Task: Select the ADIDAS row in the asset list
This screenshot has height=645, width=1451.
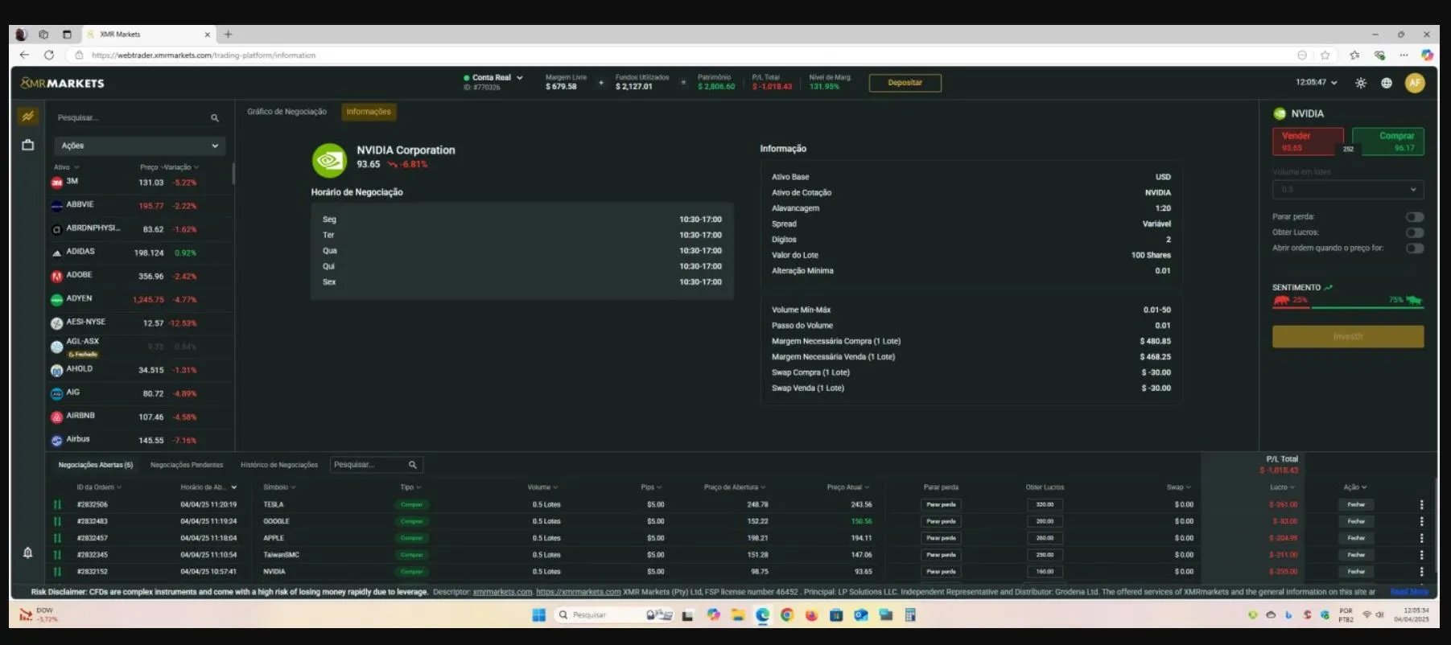Action: (x=140, y=253)
